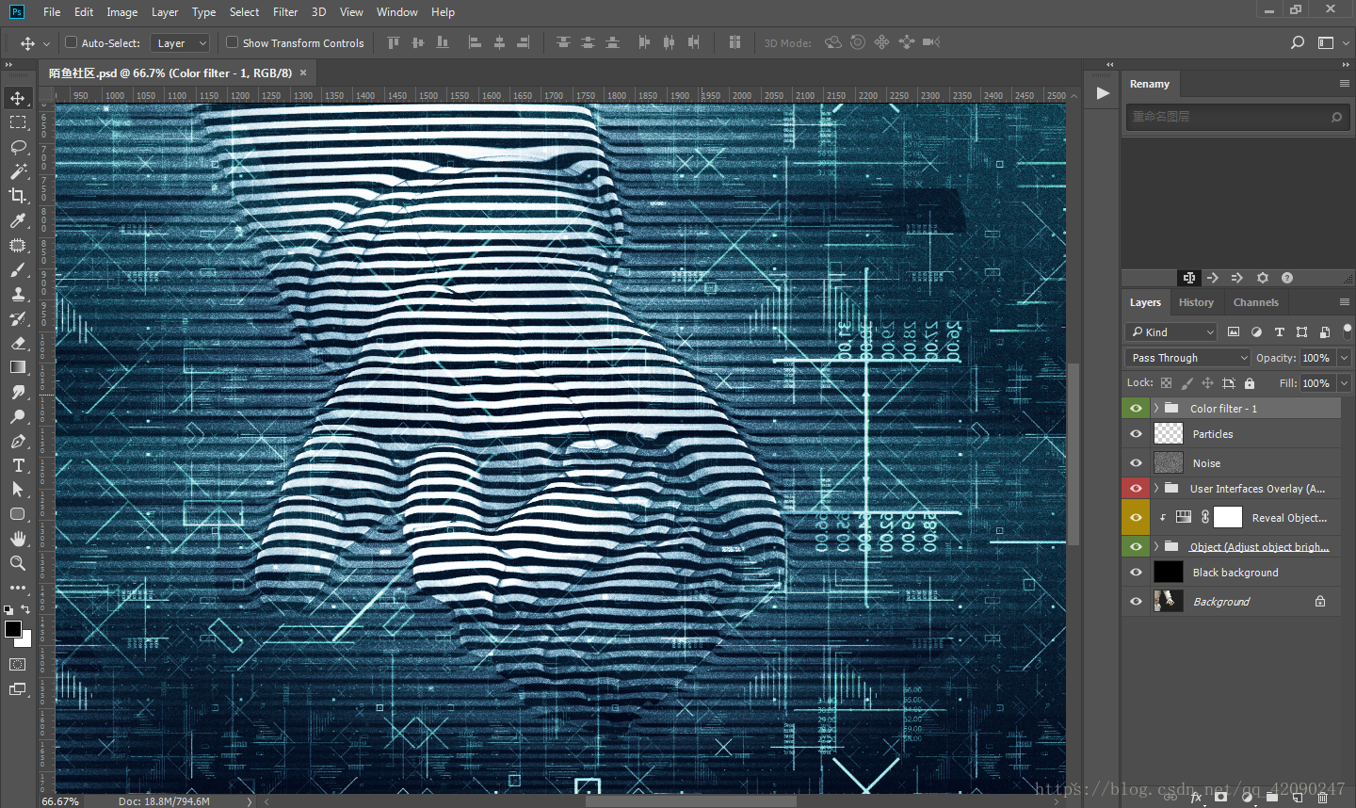
Task: Expand the Color filter - 1 group
Action: [x=1156, y=409]
